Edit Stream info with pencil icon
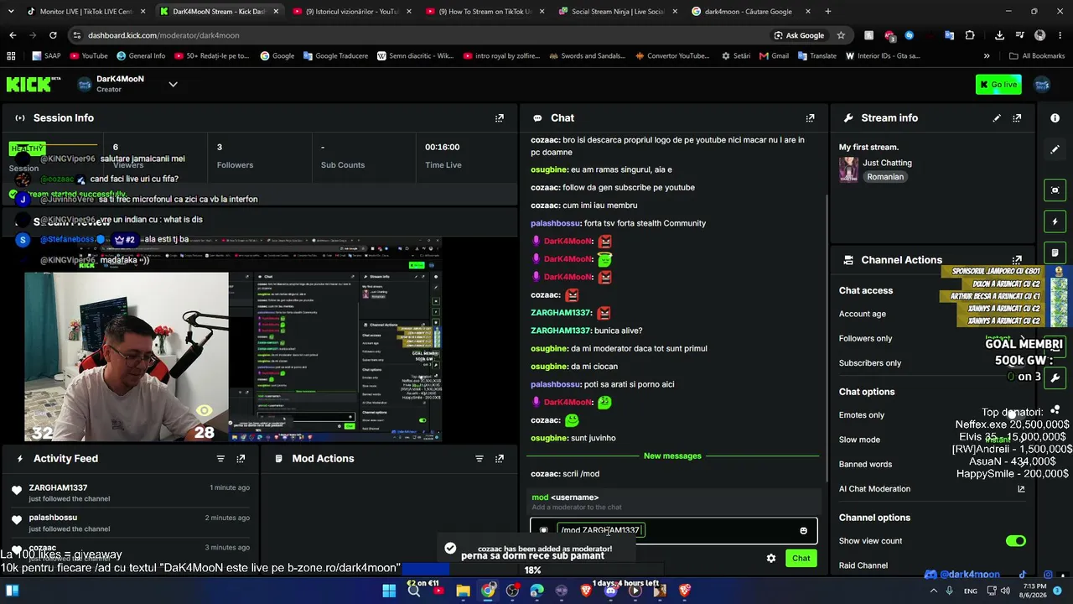This screenshot has height=604, width=1073. pos(997,118)
